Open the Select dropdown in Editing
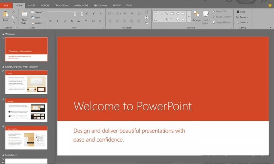Screen dimensions: 274x164 click(242, 22)
